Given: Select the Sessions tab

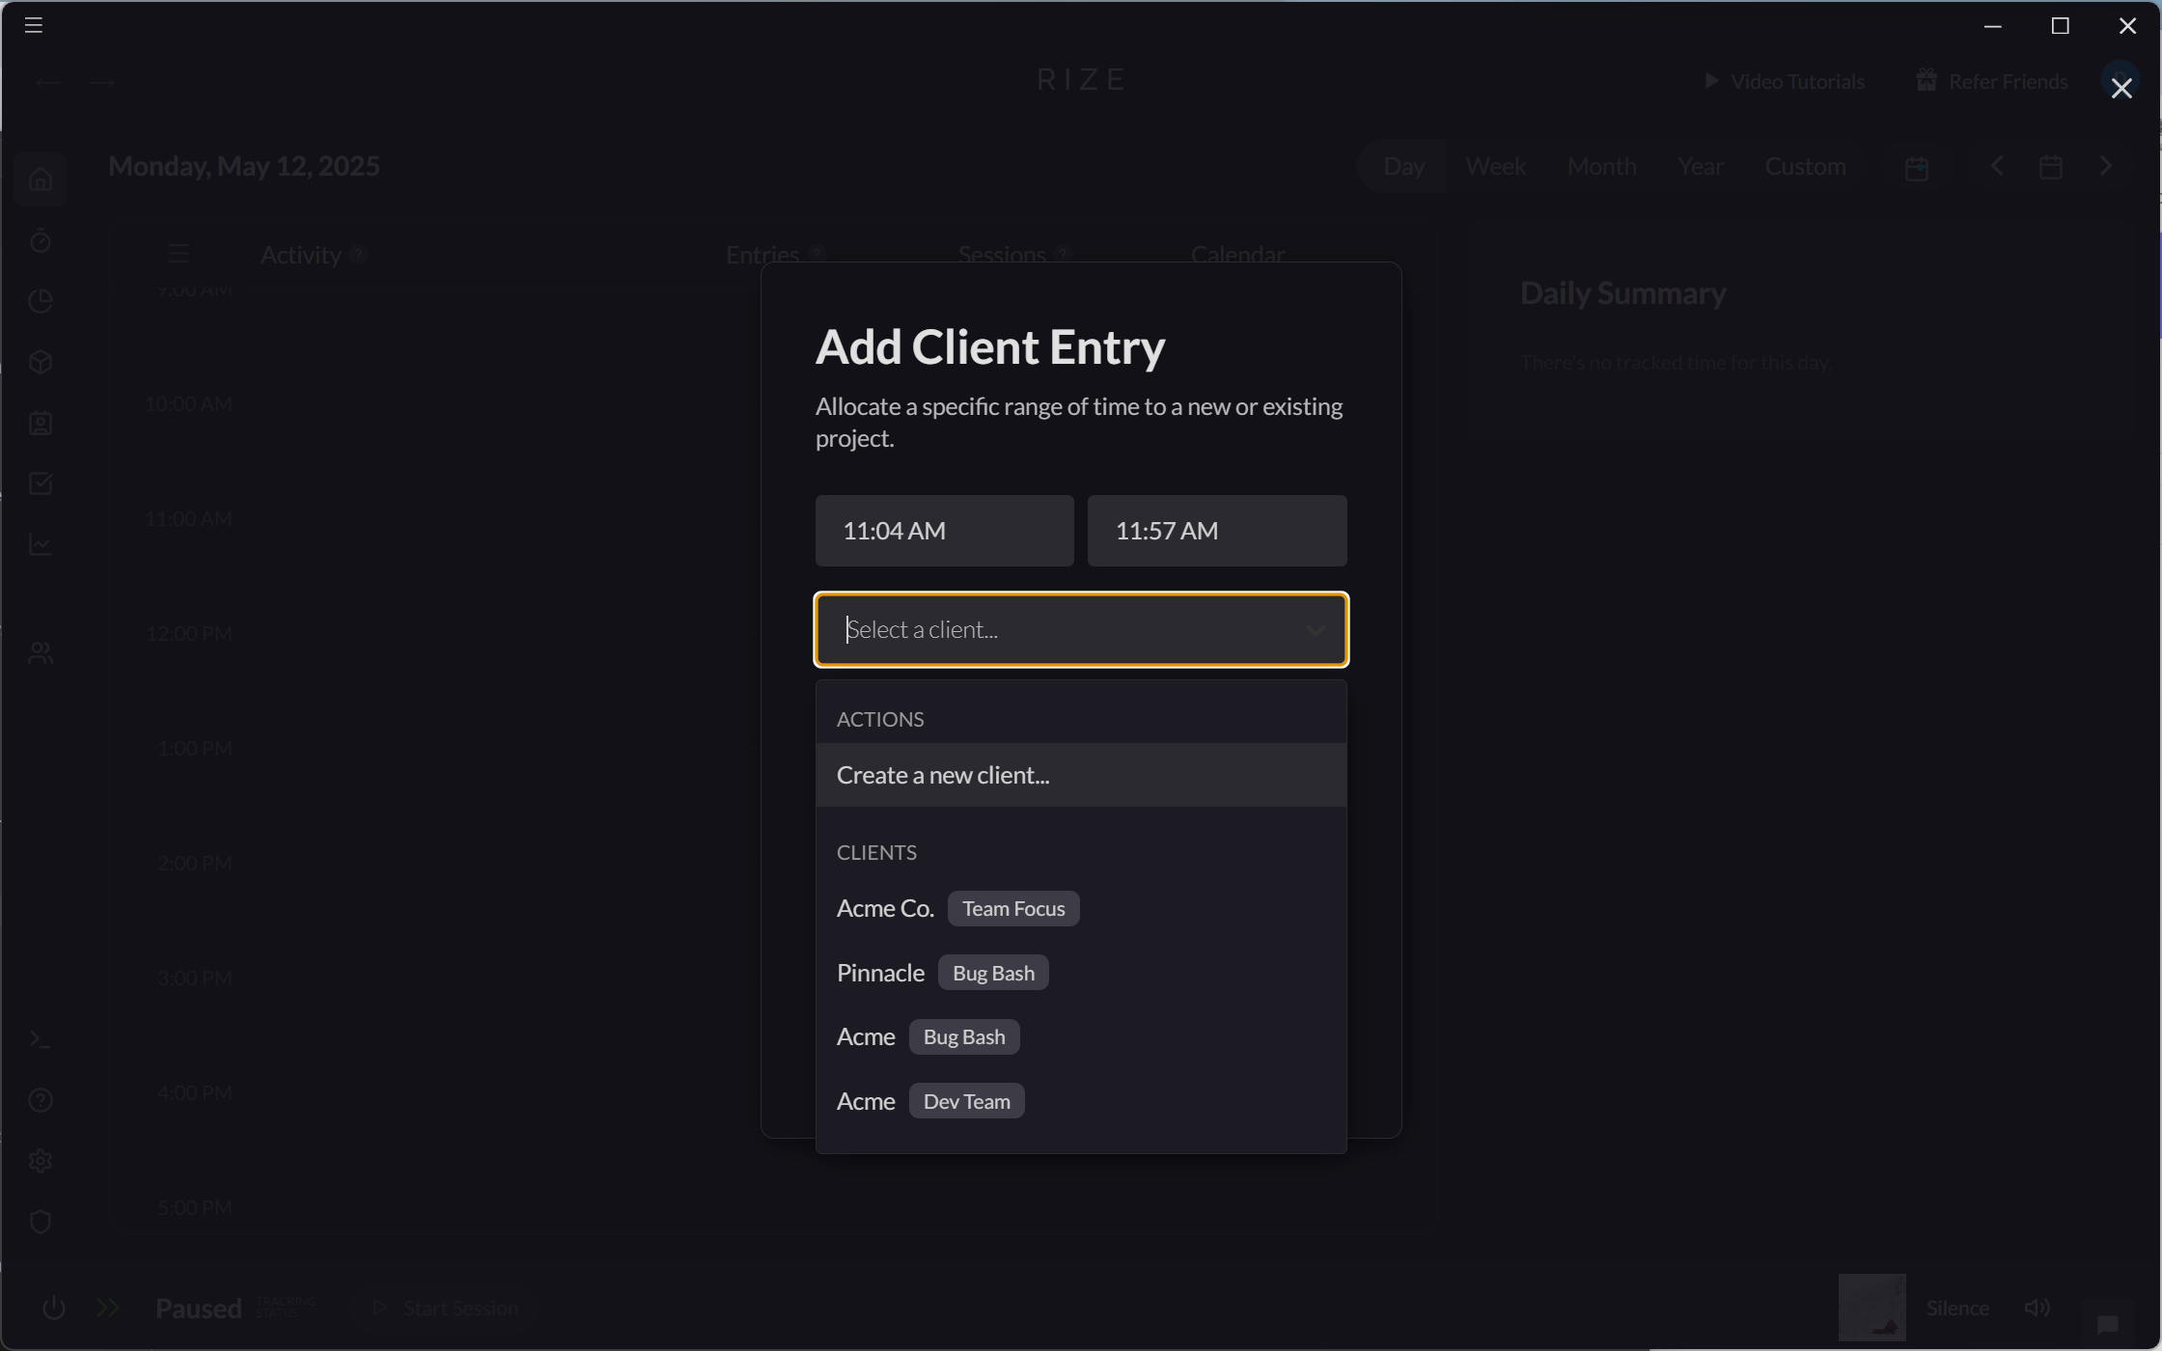Looking at the screenshot, I should 1001,254.
